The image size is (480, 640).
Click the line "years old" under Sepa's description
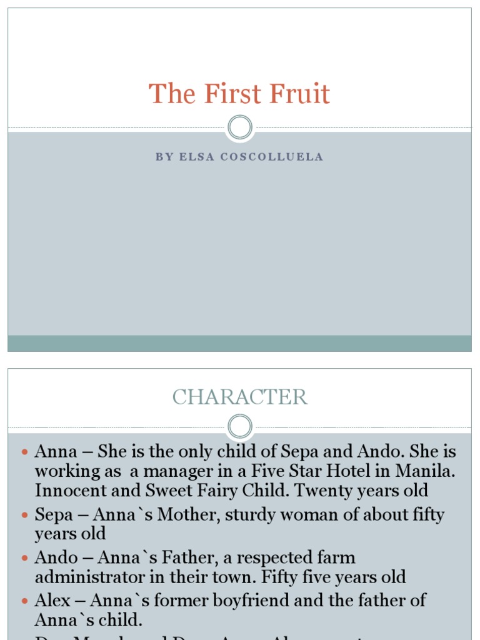[70, 534]
